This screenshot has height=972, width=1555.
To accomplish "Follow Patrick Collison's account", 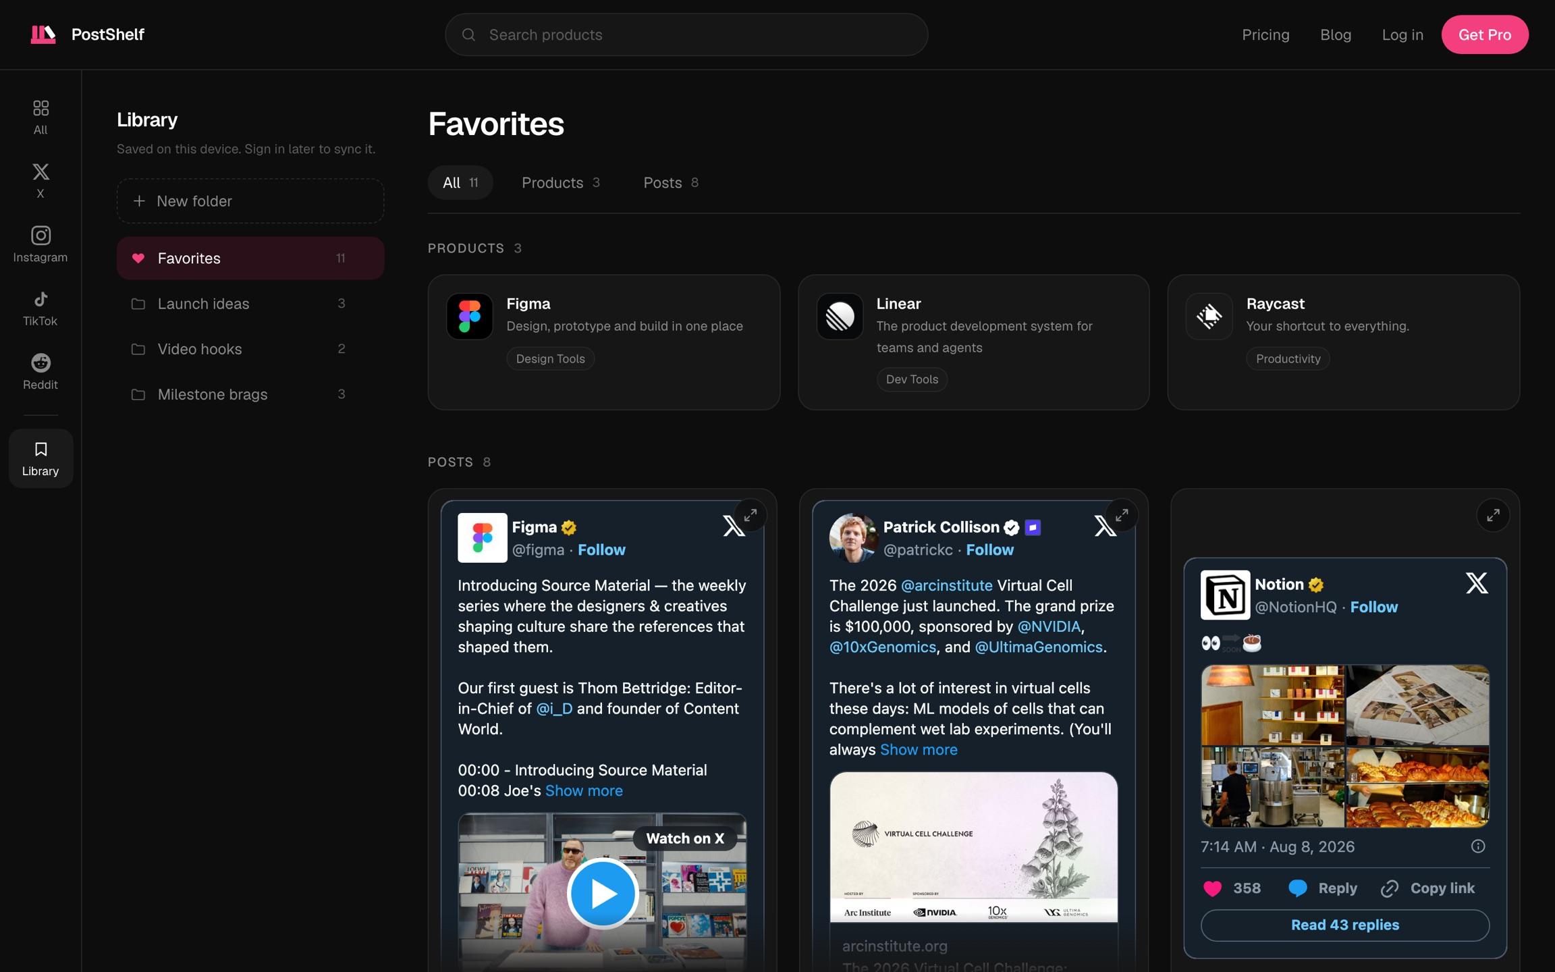I will pyautogui.click(x=989, y=550).
